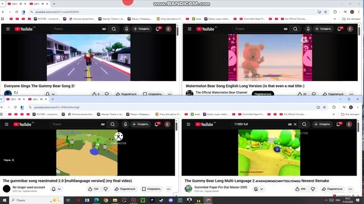This screenshot has width=364, height=204.
Task: Open new tab in bottom Chrome window
Action: point(52,99)
